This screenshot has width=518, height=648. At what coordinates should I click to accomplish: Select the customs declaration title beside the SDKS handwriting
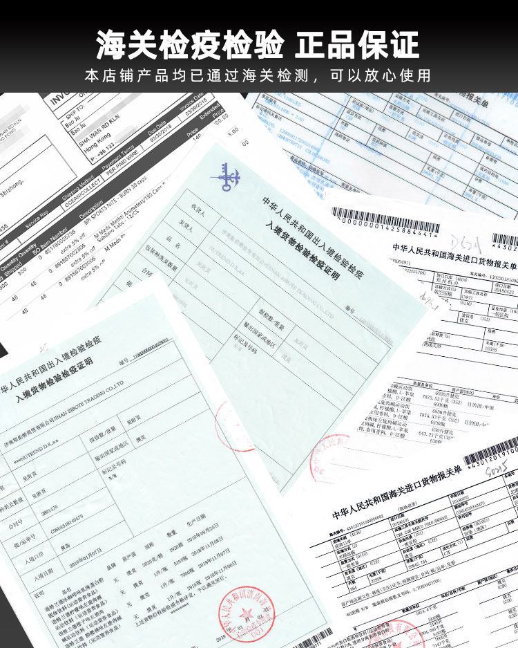(397, 492)
